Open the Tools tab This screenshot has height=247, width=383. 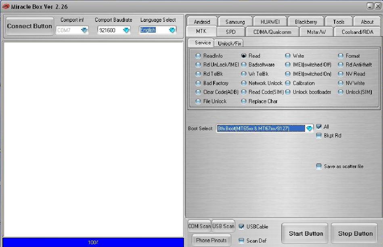pyautogui.click(x=339, y=22)
